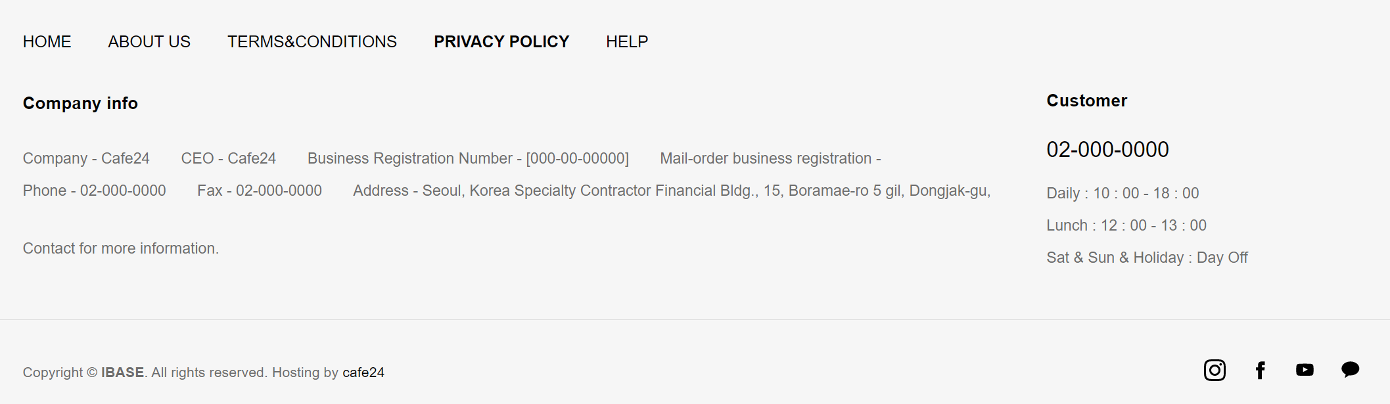1390x404 pixels.
Task: Select the Business Registration Number text
Action: pos(468,158)
